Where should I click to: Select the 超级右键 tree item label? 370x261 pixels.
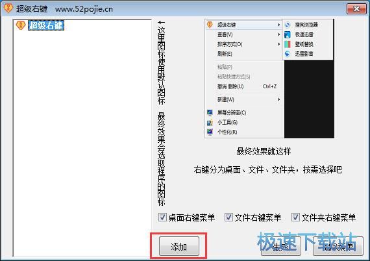click(46, 25)
